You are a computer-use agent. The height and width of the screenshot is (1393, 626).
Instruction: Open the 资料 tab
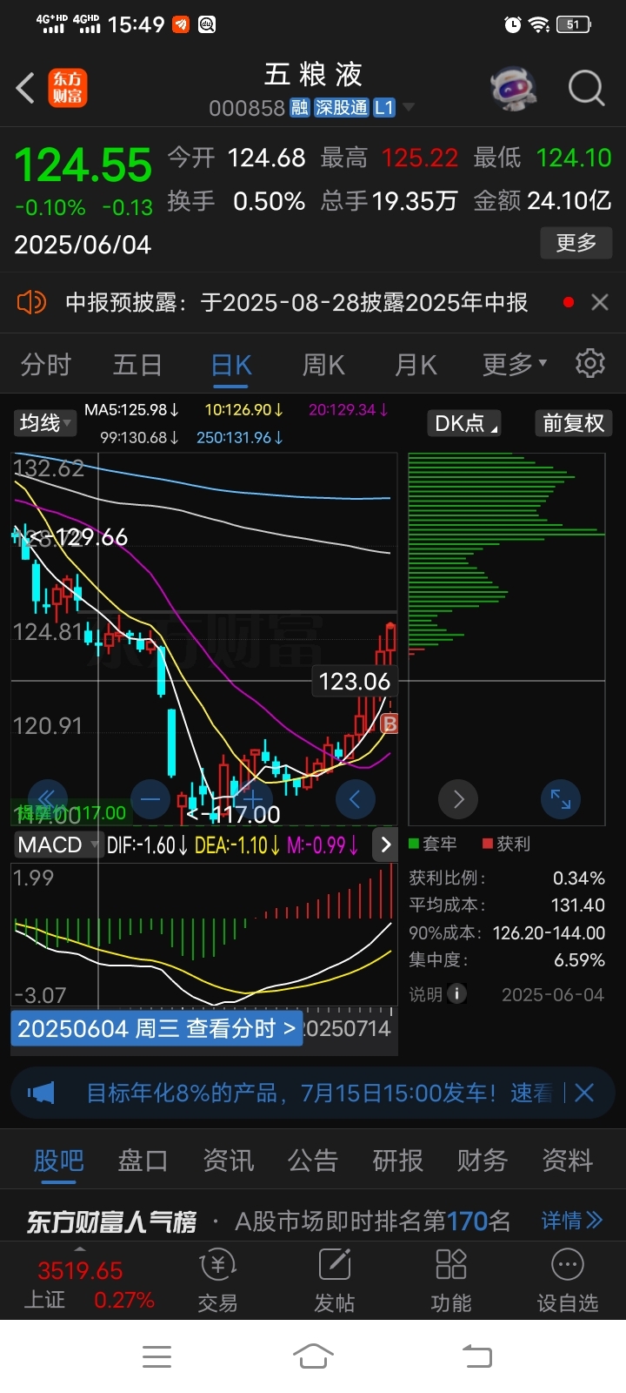pos(567,1161)
